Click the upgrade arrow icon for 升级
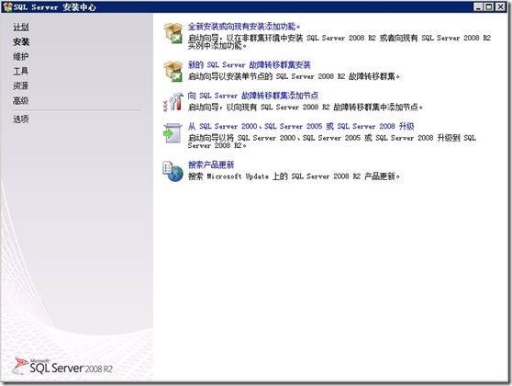Image resolution: width=512 pixels, height=386 pixels. (x=173, y=133)
